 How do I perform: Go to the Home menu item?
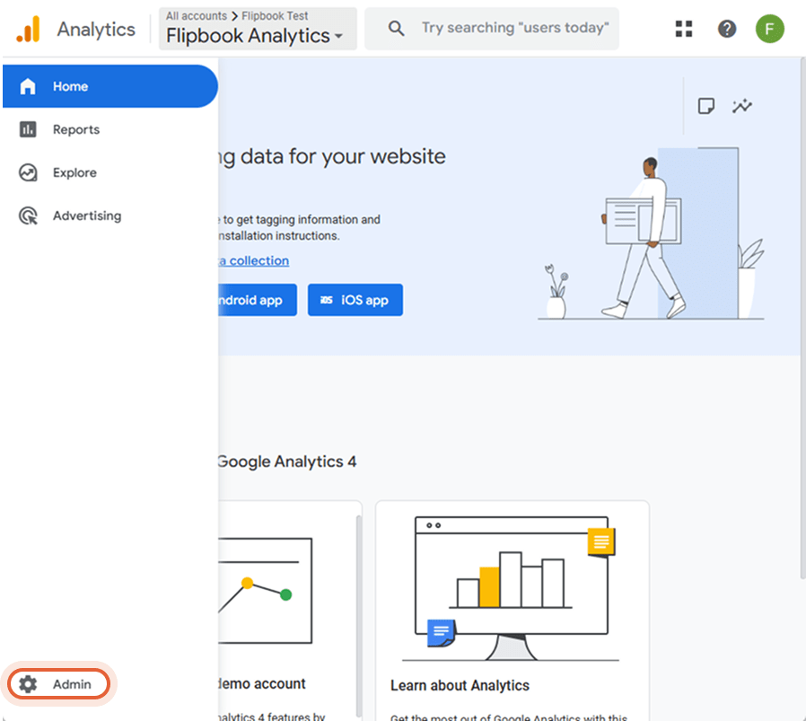point(110,86)
